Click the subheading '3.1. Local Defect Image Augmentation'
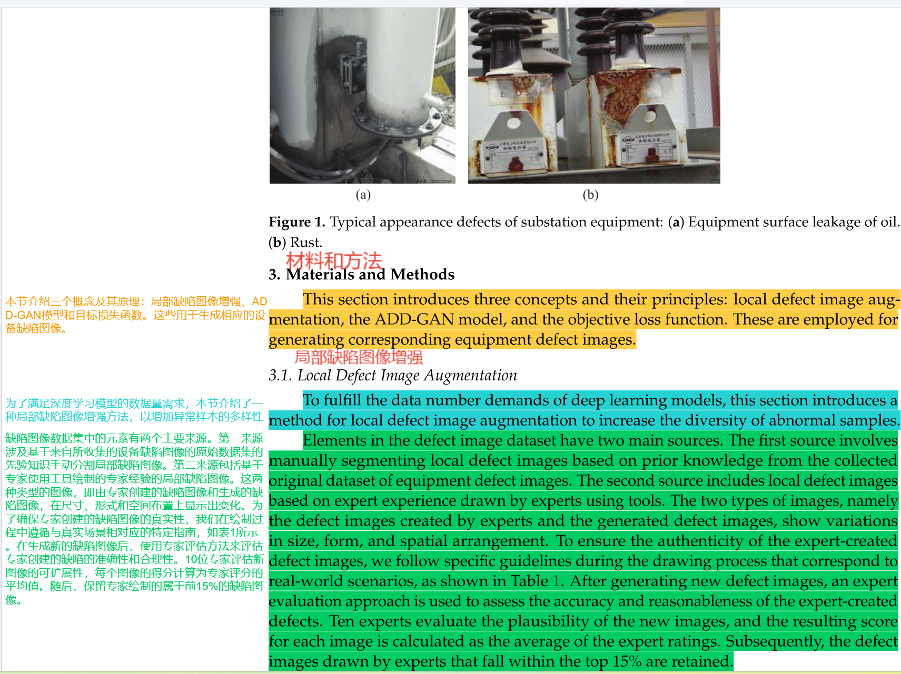Viewport: 901px width, 674px height. coord(393,375)
